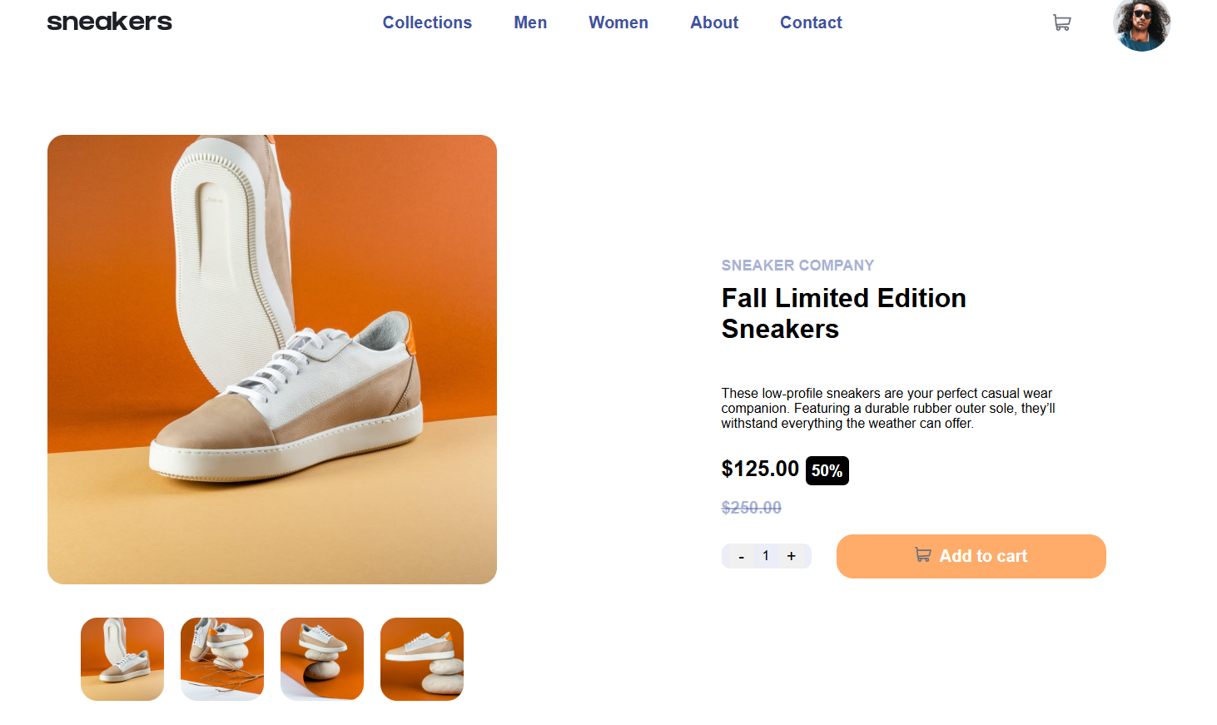This screenshot has height=725, width=1217.
Task: Click the user profile avatar
Action: click(1141, 24)
